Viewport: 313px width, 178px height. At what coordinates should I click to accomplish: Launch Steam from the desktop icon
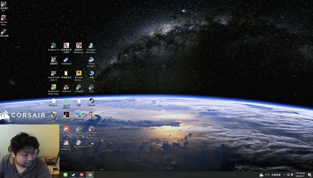(91, 102)
